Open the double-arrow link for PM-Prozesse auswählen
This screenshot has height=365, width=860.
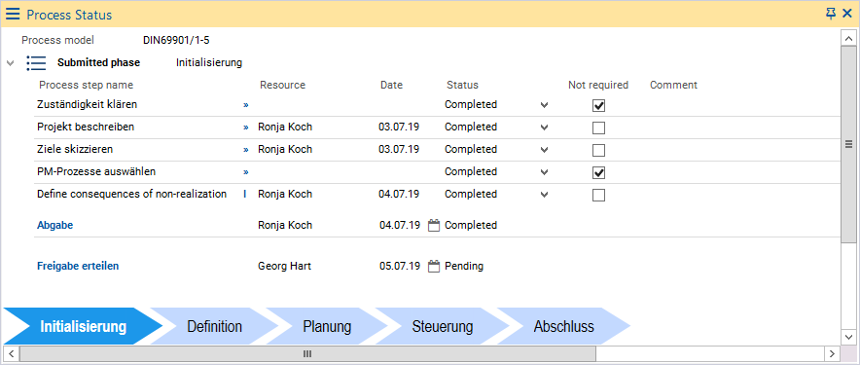(246, 172)
